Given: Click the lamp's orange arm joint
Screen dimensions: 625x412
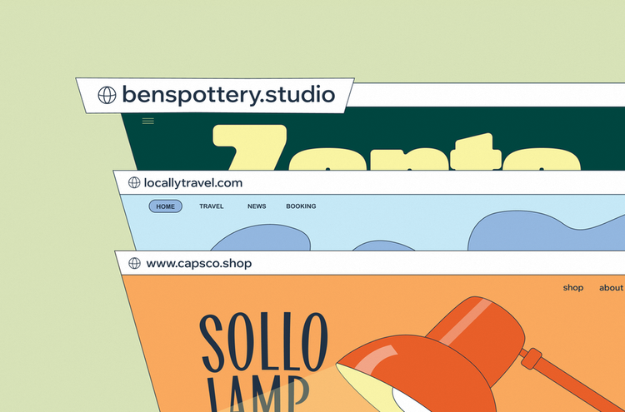Looking at the screenshot, I should (532, 358).
